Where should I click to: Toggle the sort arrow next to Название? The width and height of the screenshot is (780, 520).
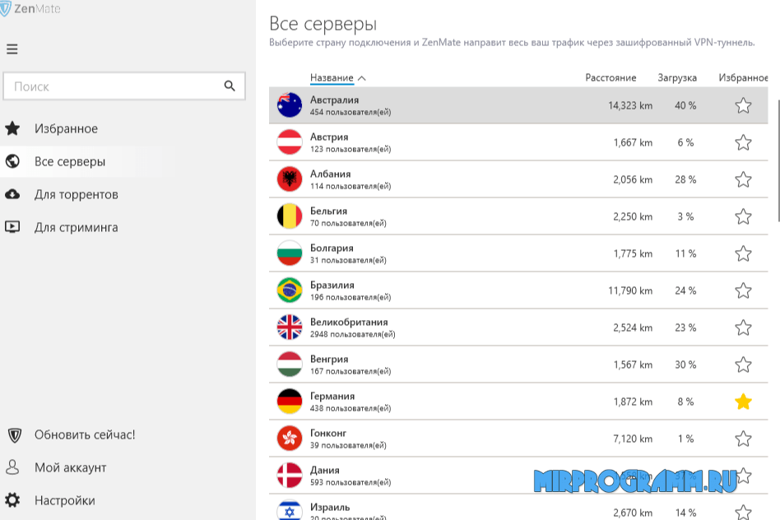362,78
